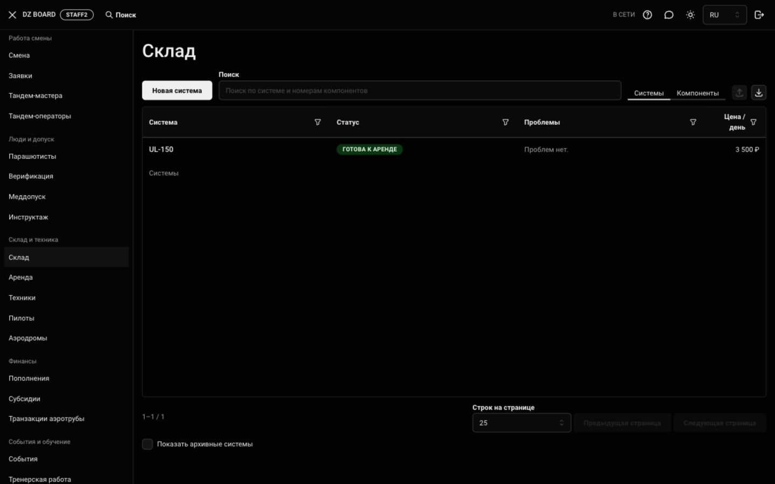Open Пилоты page
The width and height of the screenshot is (775, 484).
66,318
